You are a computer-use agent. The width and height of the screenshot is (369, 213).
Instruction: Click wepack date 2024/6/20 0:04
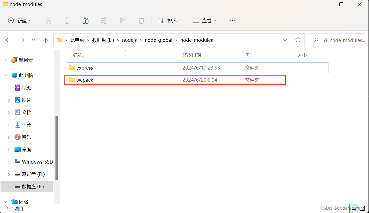200,80
